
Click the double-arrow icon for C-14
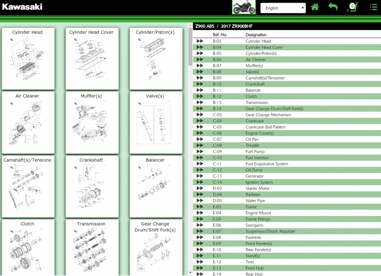pos(200,182)
